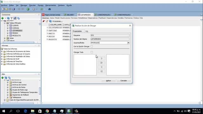Click green plus icon in DBA panel
The width and height of the screenshot is (203, 114).
click(x=2, y=78)
